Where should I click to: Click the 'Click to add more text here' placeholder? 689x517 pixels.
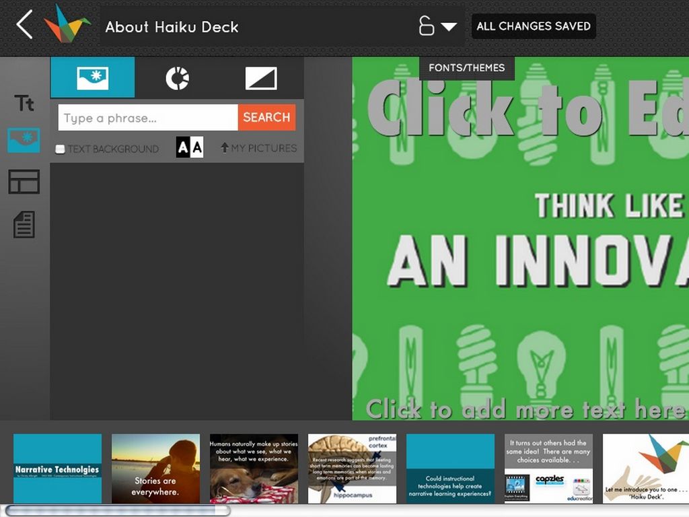525,409
